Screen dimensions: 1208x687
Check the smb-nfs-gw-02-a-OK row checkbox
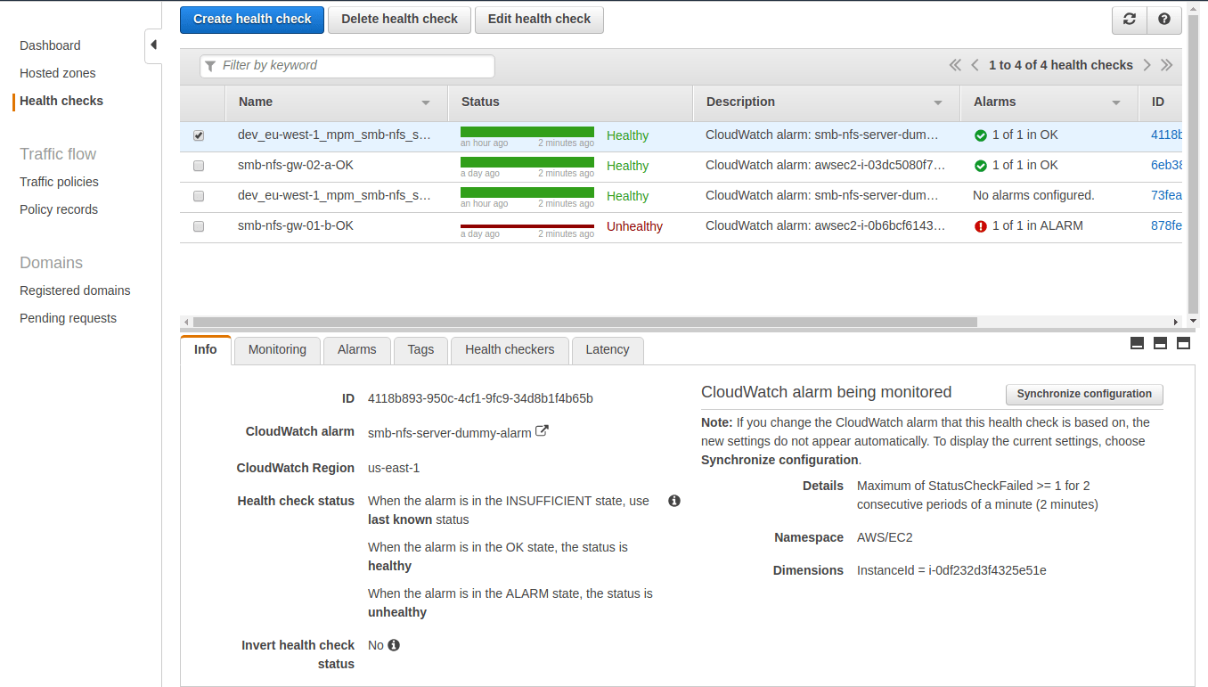click(199, 166)
